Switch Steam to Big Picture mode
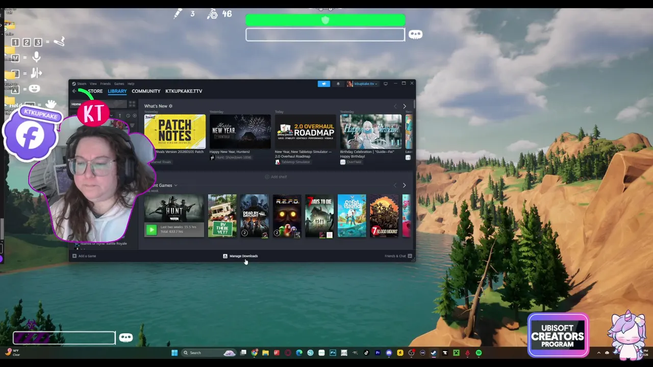 coord(386,84)
